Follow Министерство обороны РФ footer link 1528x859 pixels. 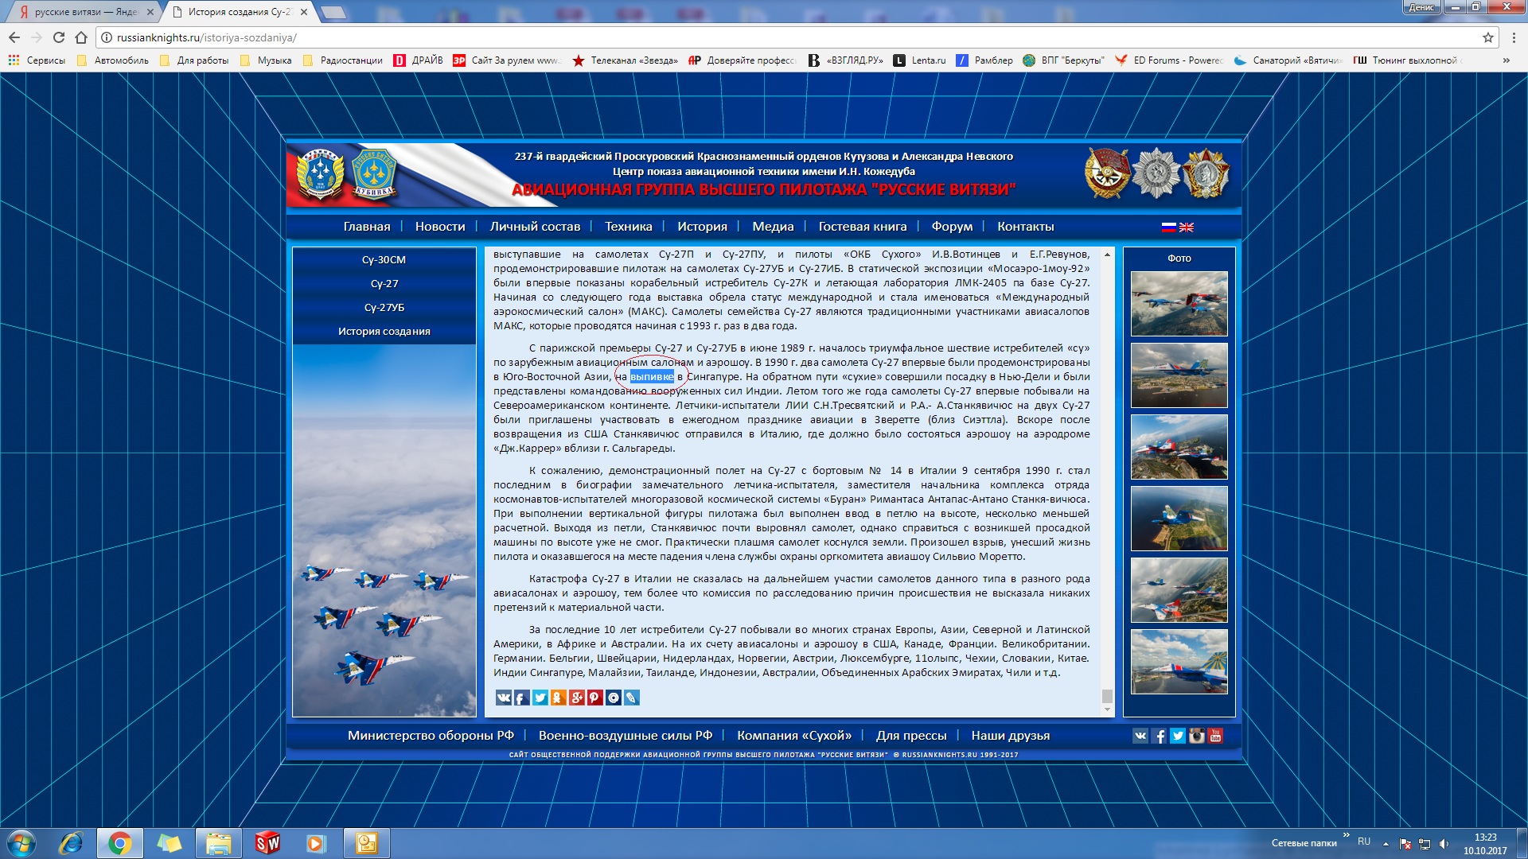tap(431, 736)
